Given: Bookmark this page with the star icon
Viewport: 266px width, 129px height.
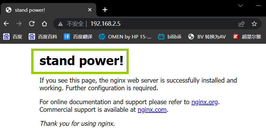Looking at the screenshot, I should click(x=254, y=24).
